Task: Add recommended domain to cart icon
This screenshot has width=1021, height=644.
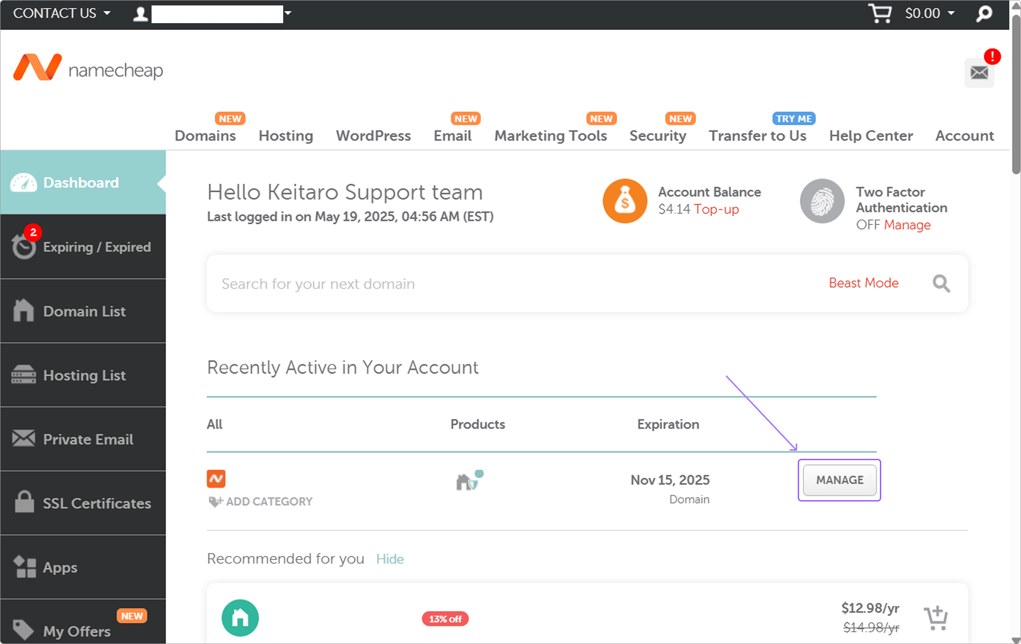Action: [936, 618]
